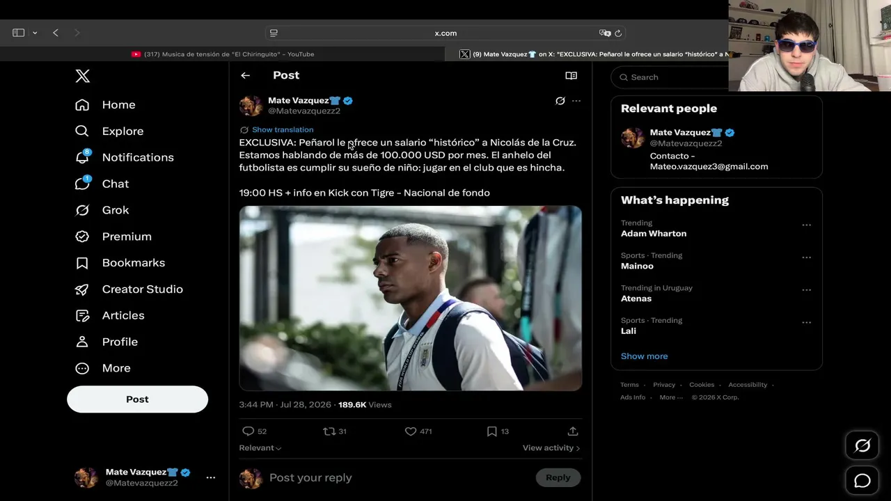Open the More circle icon
The width and height of the screenshot is (891, 501).
[82, 368]
